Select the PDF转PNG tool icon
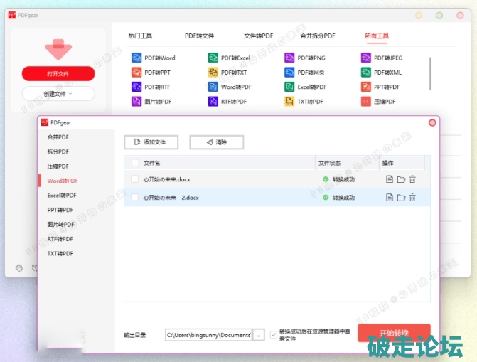This screenshot has width=477, height=362. [289, 58]
